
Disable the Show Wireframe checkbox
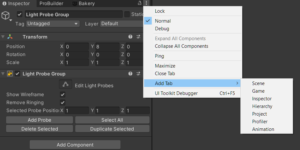[x=63, y=95]
